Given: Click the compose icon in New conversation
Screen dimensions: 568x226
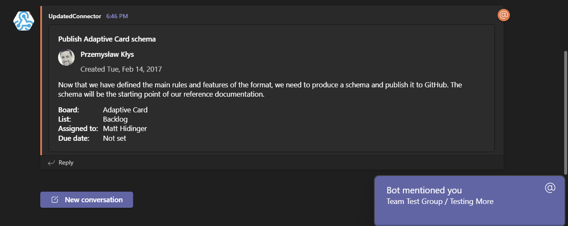Looking at the screenshot, I should [x=55, y=200].
